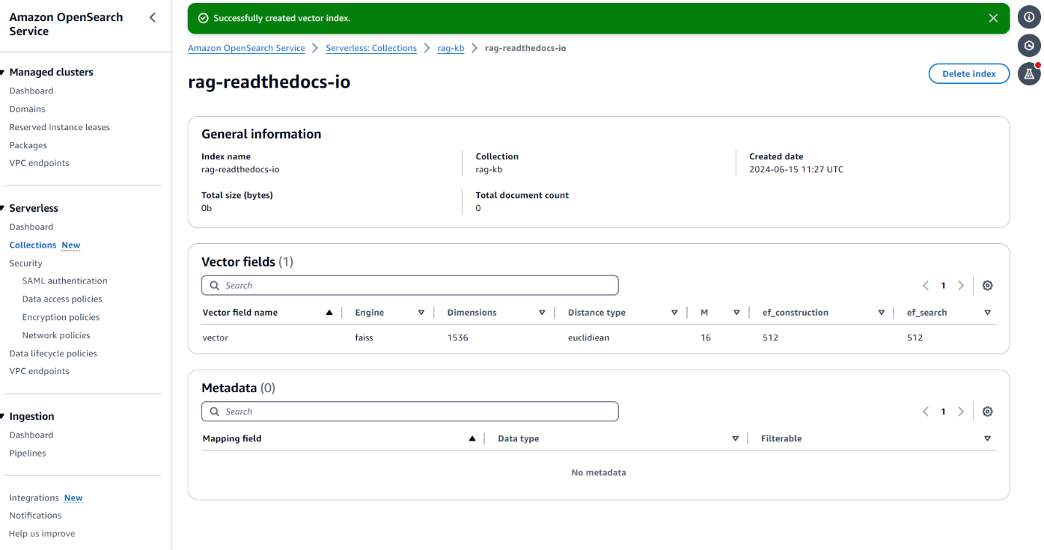Viewport: 1044px width, 550px height.
Task: Dismiss the success notification banner
Action: tap(993, 18)
